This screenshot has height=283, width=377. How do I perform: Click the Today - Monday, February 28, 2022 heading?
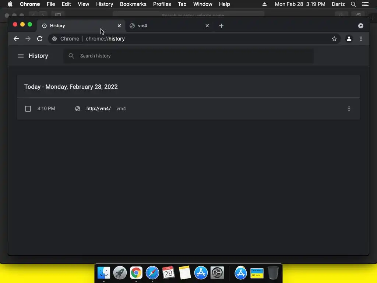71,87
